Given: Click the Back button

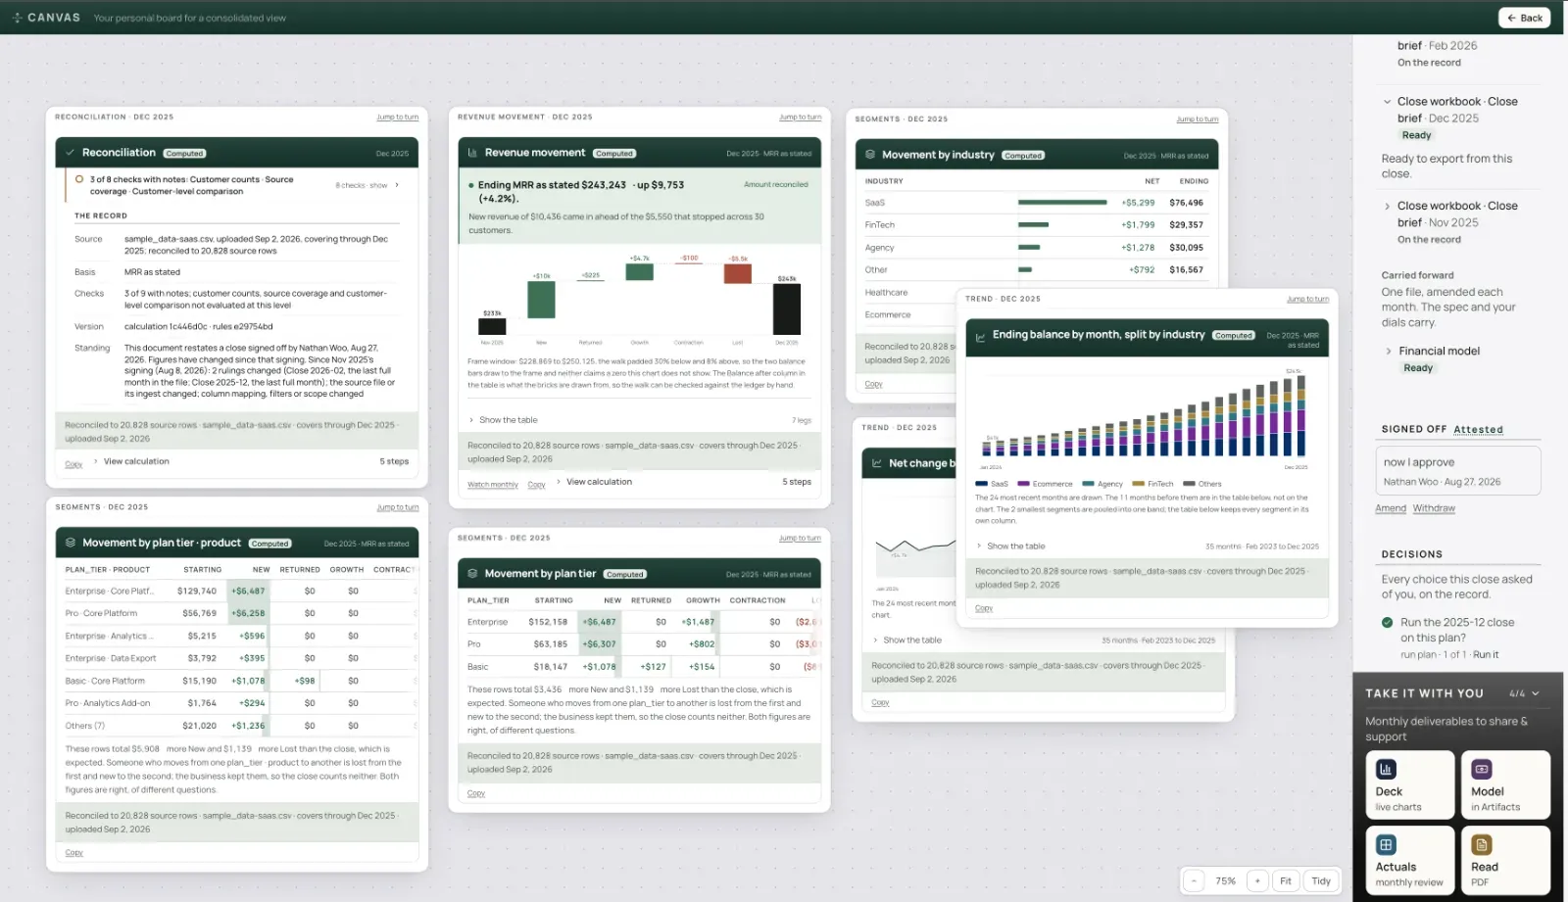Looking at the screenshot, I should 1524,18.
